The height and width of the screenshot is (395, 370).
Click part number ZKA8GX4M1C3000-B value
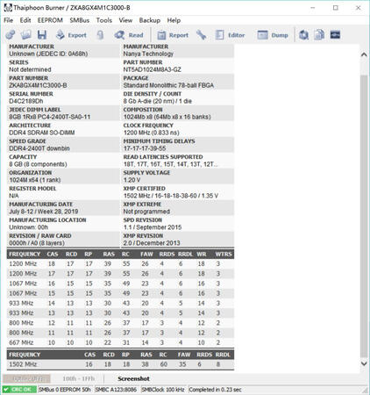[38, 85]
